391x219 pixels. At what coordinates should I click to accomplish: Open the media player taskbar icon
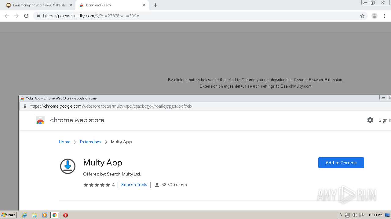pos(45,215)
